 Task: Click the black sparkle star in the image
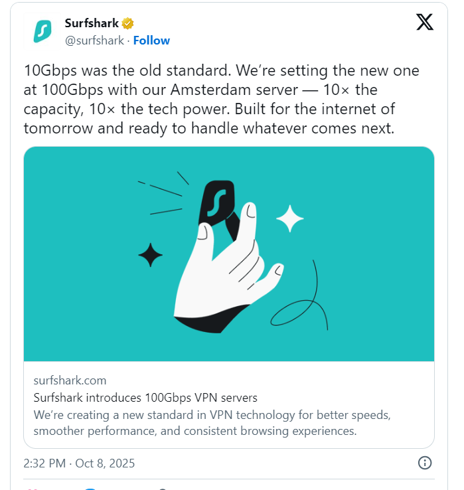[x=151, y=255]
